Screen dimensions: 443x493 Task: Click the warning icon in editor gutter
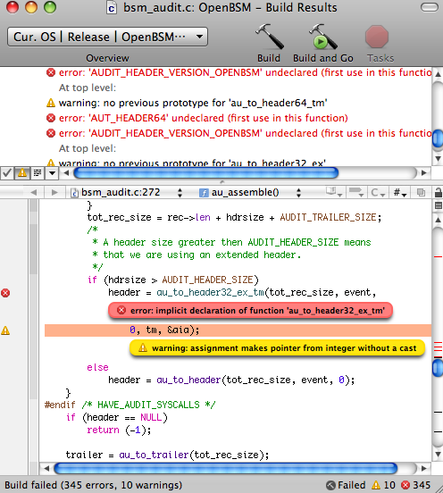(5, 330)
